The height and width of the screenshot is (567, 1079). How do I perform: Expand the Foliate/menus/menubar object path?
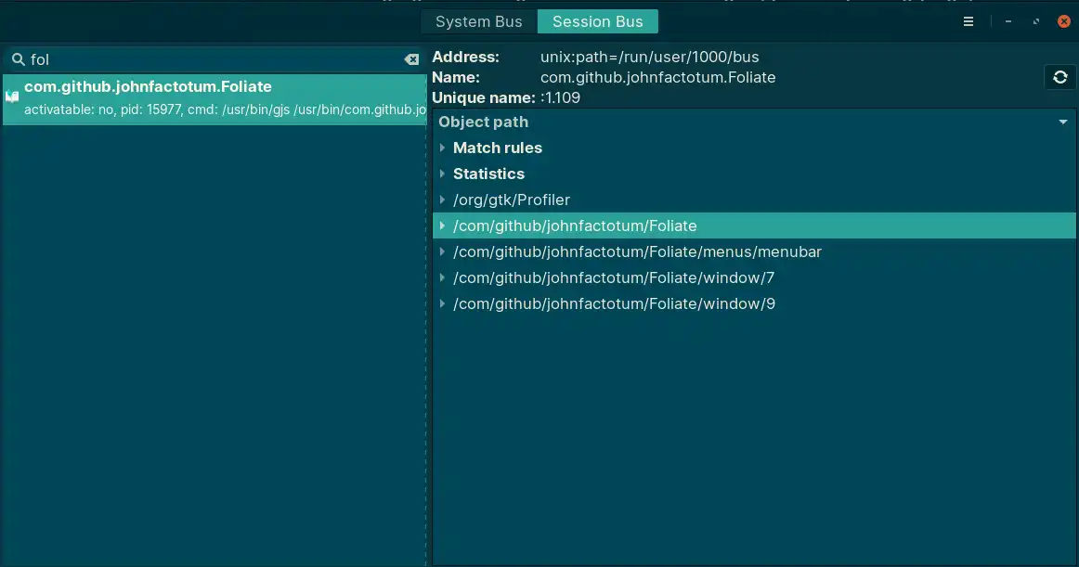click(x=443, y=252)
